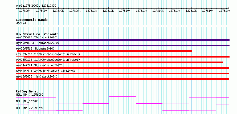The image size is (237, 114).
Task: Select the Cytogenetic Bands track heading
Action: [32, 20]
